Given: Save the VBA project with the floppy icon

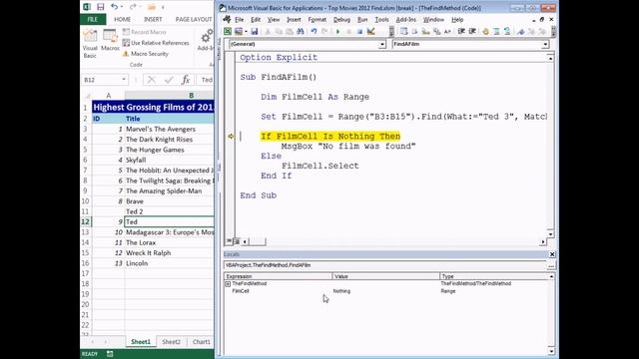Looking at the screenshot, I should tap(255, 31).
